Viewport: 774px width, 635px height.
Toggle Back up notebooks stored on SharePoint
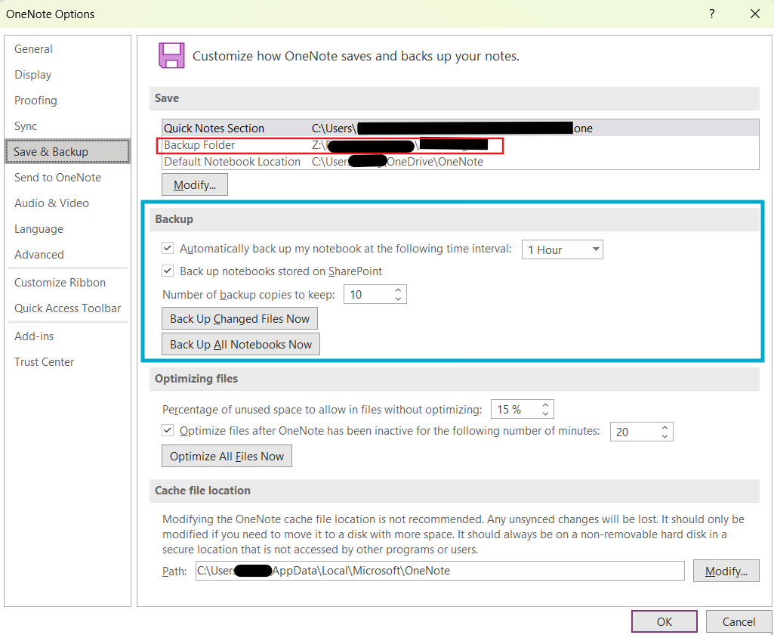point(168,271)
